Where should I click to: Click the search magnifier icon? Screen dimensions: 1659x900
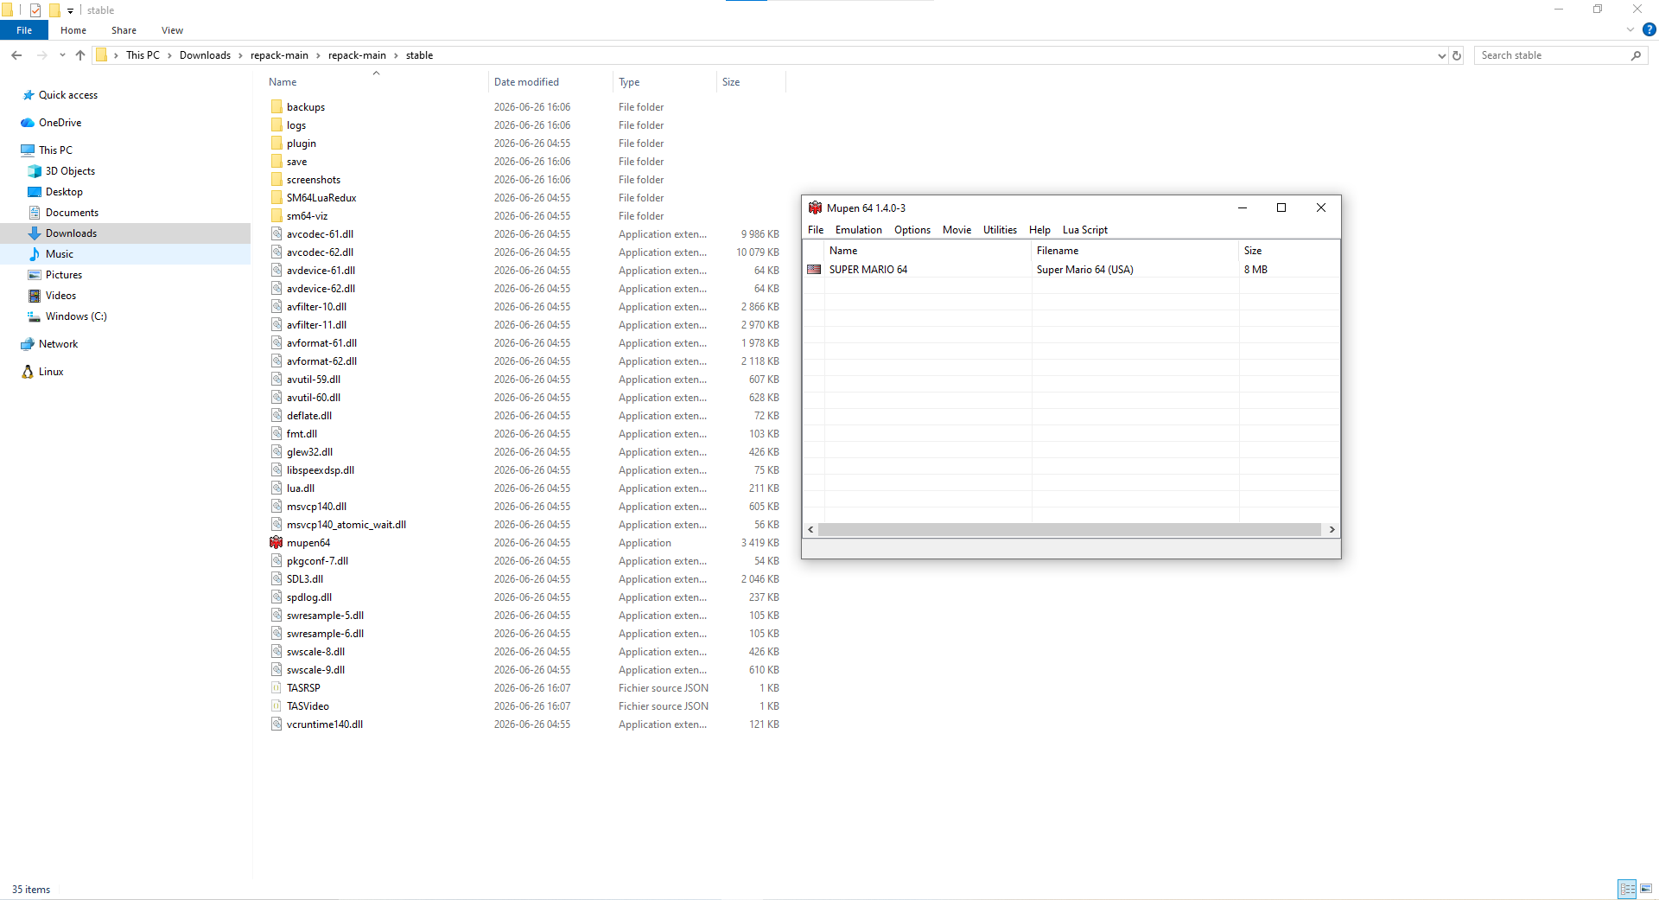[1636, 55]
